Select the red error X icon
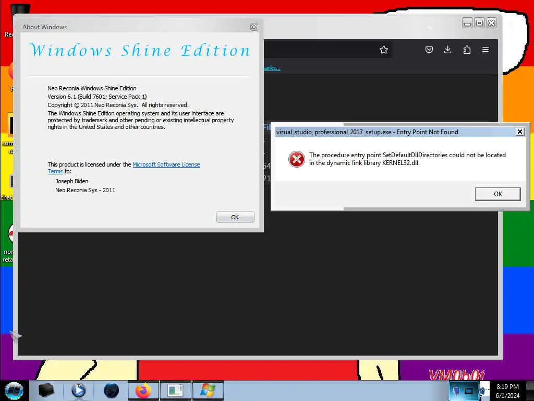This screenshot has width=534, height=401. [297, 159]
